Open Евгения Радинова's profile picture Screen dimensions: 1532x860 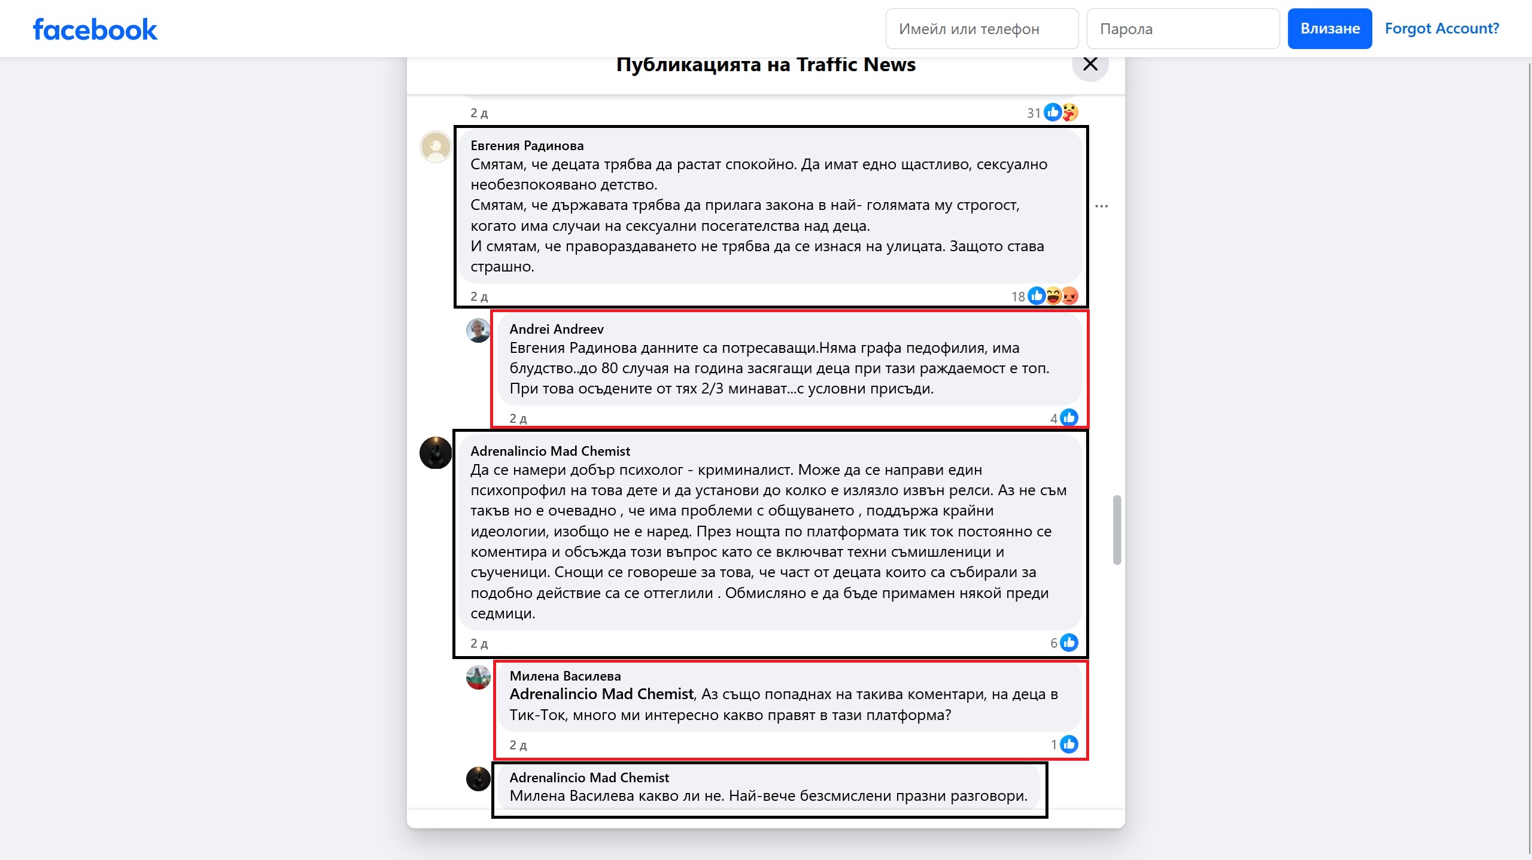tap(436, 147)
